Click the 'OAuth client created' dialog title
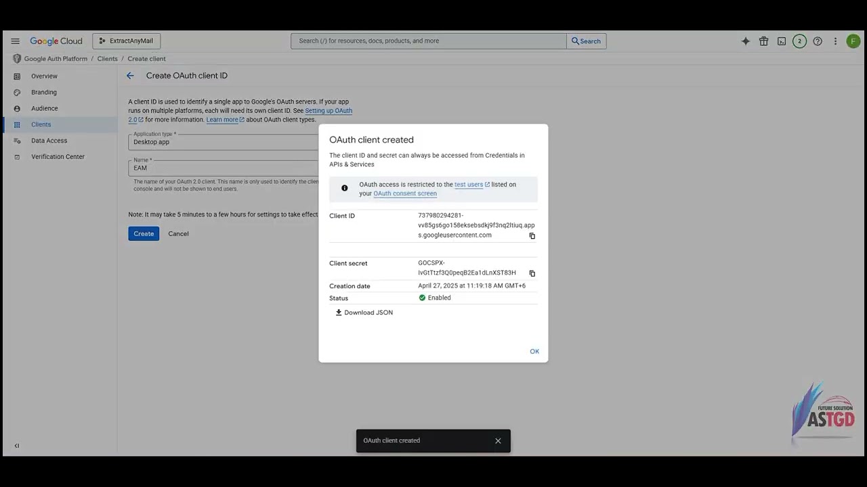Image resolution: width=867 pixels, height=487 pixels. [371, 140]
